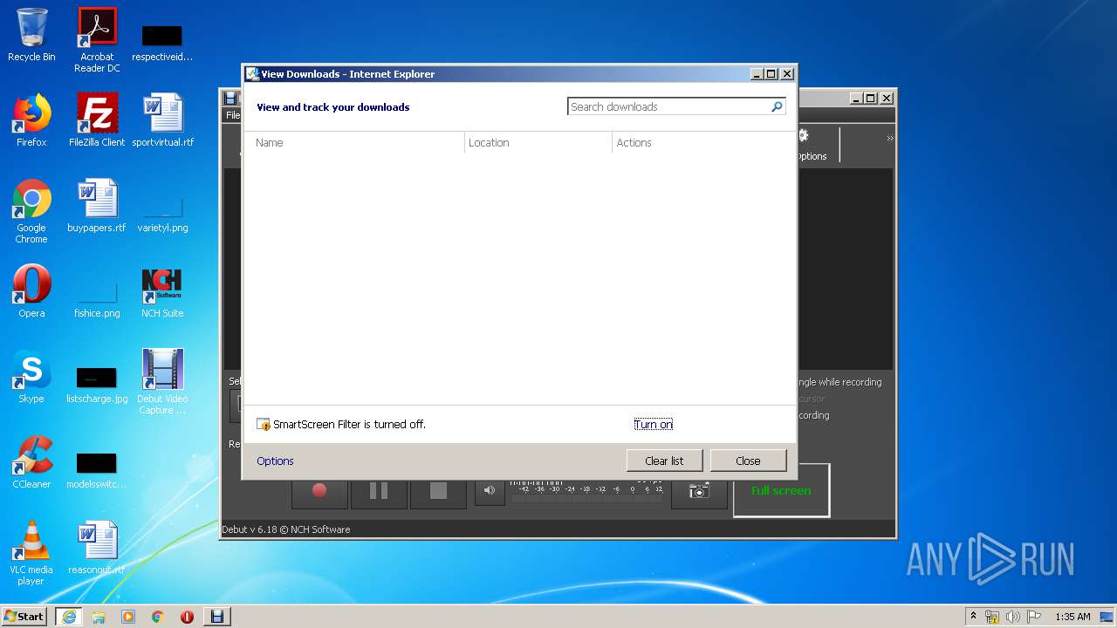The height and width of the screenshot is (628, 1117).
Task: Click the Location column header
Action: (538, 142)
